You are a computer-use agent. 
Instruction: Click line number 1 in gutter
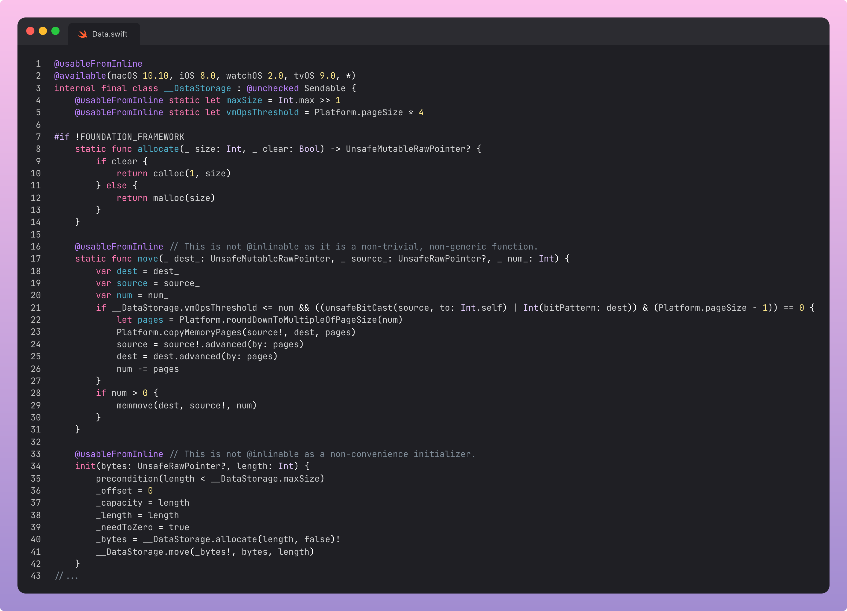click(38, 64)
